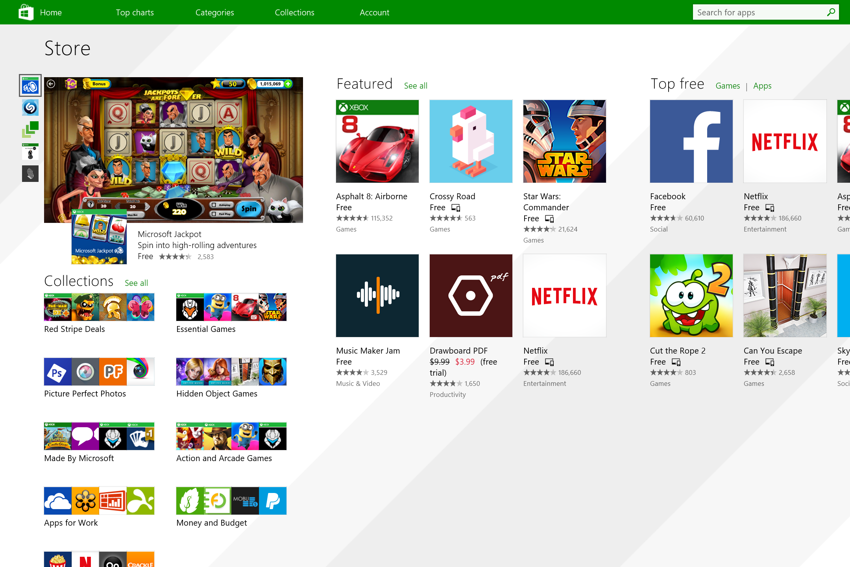The image size is (850, 567).
Task: Open the Microsoft Jackpot app tile
Action: 99,237
